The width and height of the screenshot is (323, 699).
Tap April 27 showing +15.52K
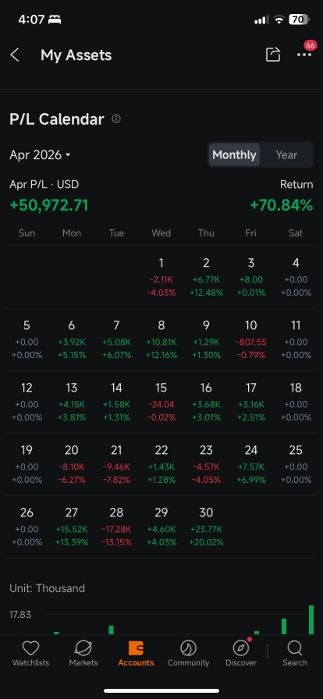point(71,527)
